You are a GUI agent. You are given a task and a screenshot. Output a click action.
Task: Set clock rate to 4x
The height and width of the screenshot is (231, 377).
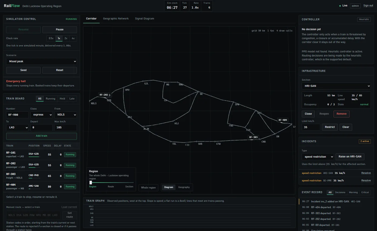pos(73,38)
